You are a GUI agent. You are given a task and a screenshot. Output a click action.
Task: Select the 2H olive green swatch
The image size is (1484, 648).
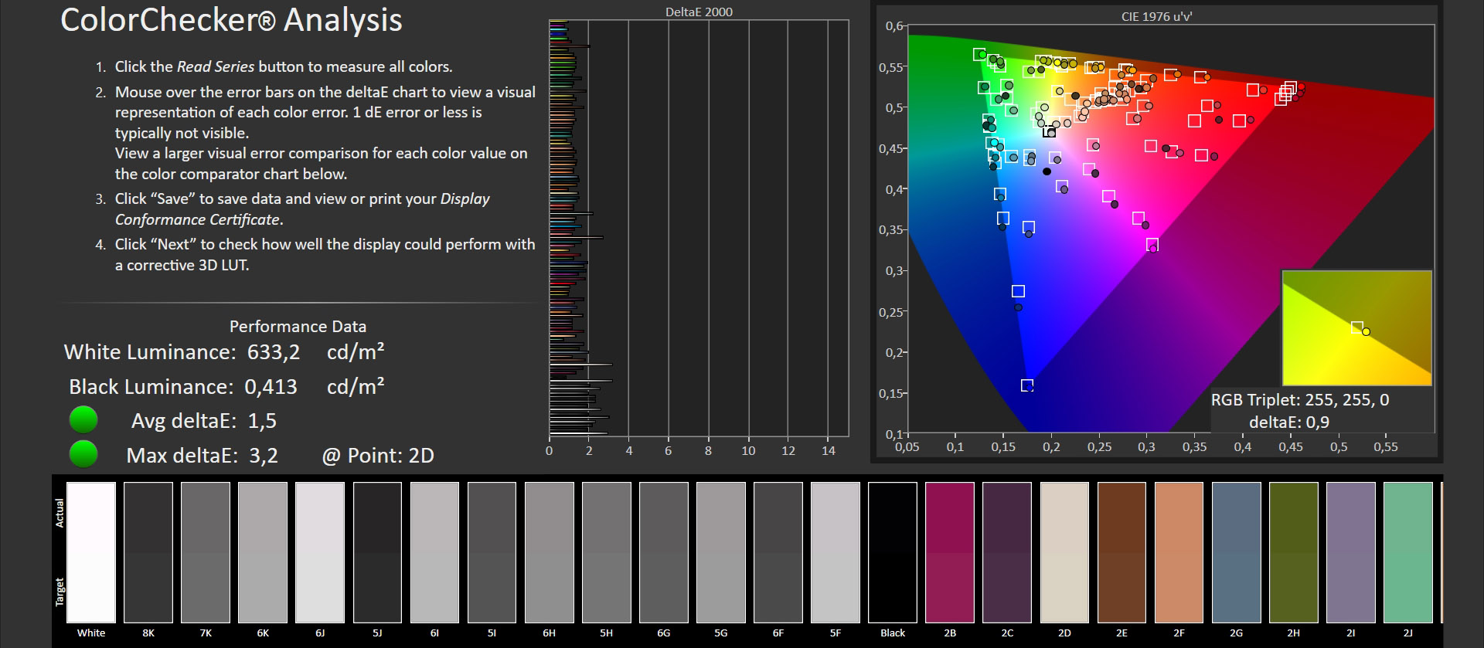[1293, 552]
